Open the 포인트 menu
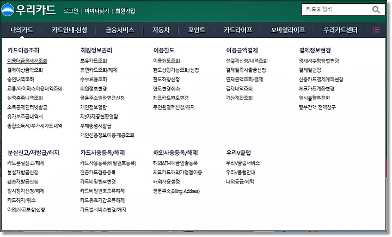 [197, 30]
